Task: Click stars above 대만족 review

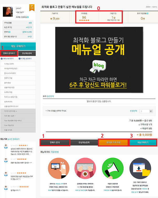Action: pyautogui.click(x=22, y=173)
